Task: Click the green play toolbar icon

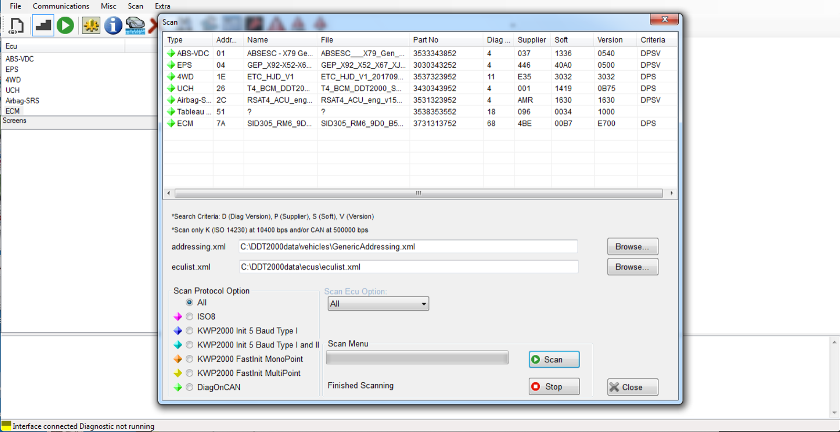Action: click(x=66, y=25)
